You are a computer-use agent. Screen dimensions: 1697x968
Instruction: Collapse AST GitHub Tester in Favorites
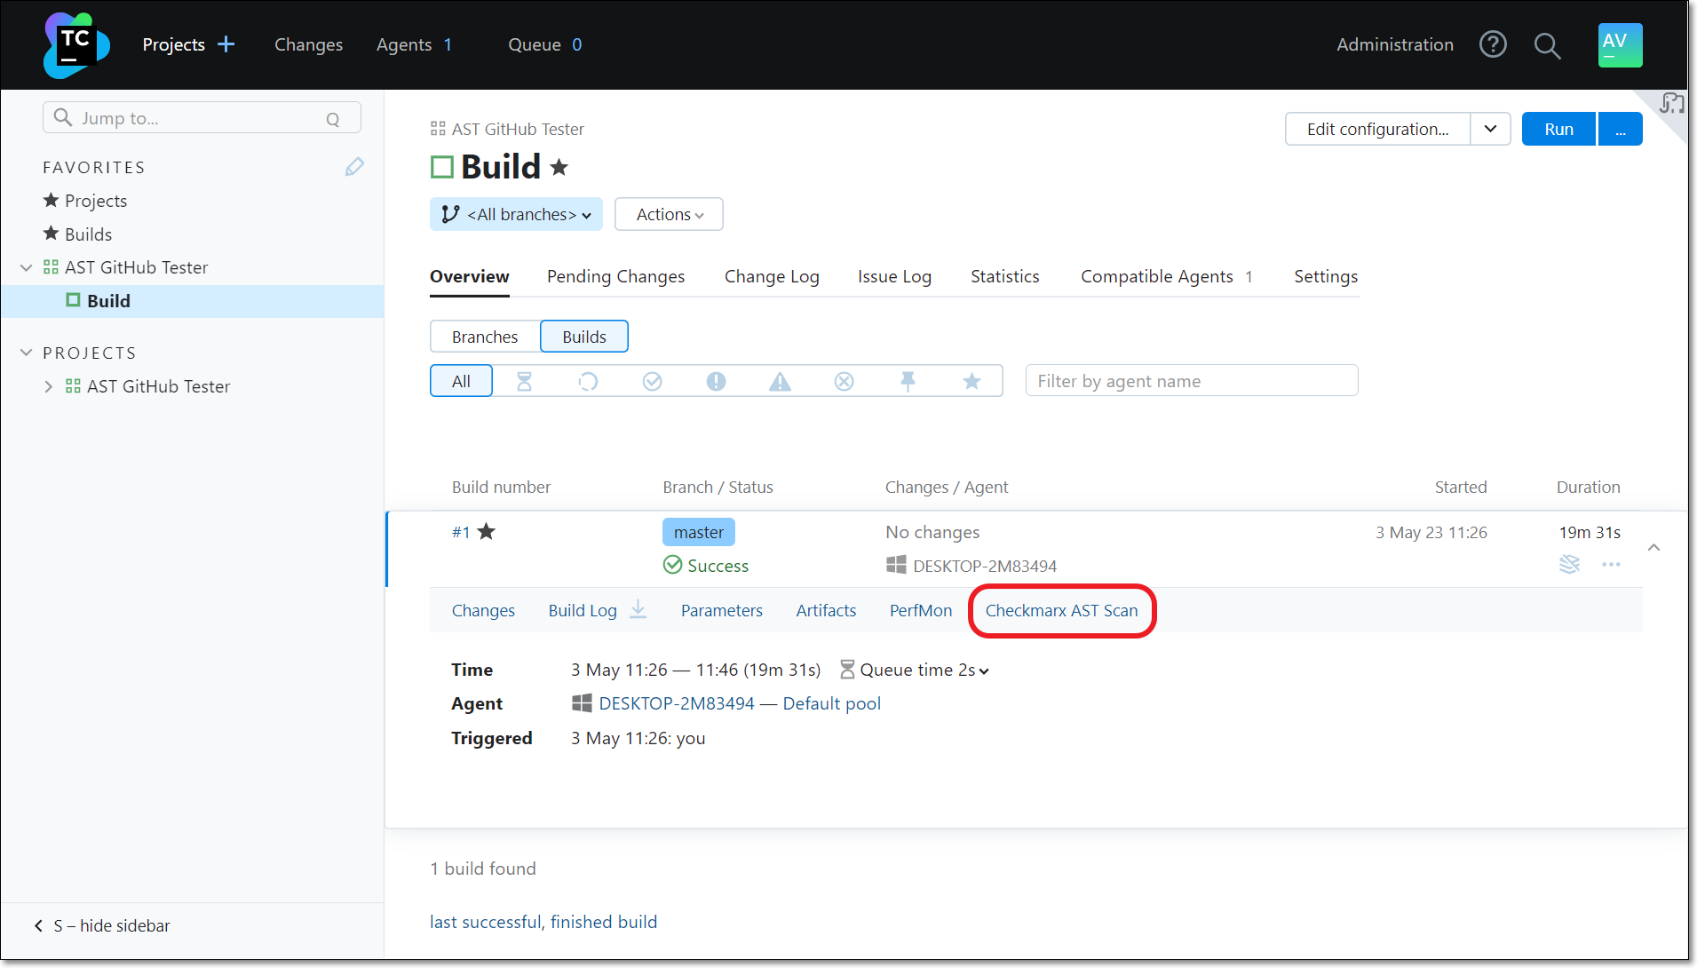pos(26,267)
